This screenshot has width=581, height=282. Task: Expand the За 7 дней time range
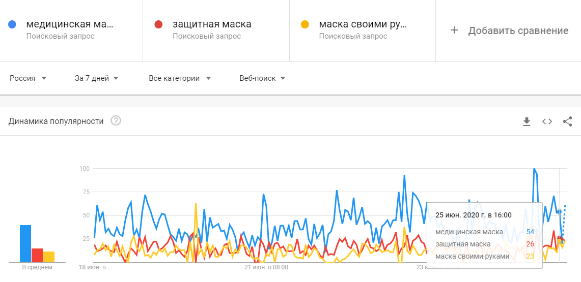tap(96, 78)
